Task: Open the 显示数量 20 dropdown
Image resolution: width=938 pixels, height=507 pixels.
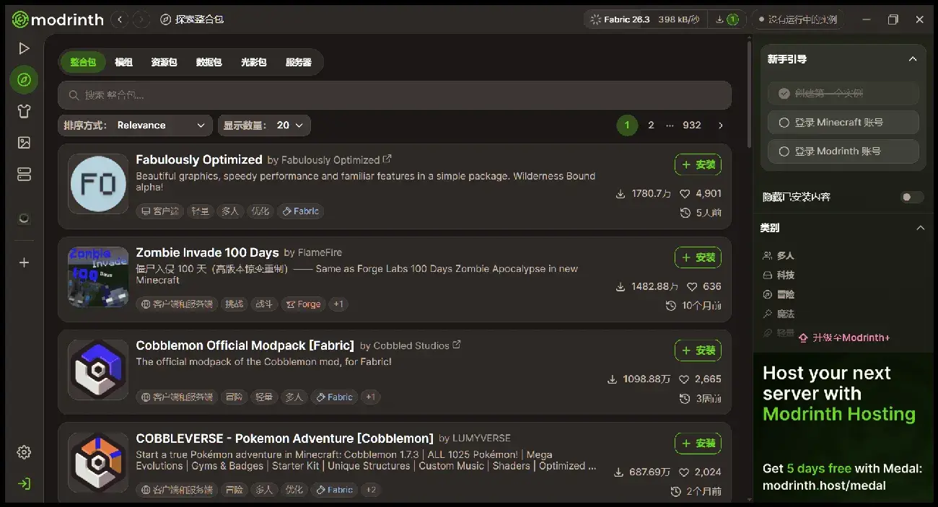Action: (x=264, y=125)
